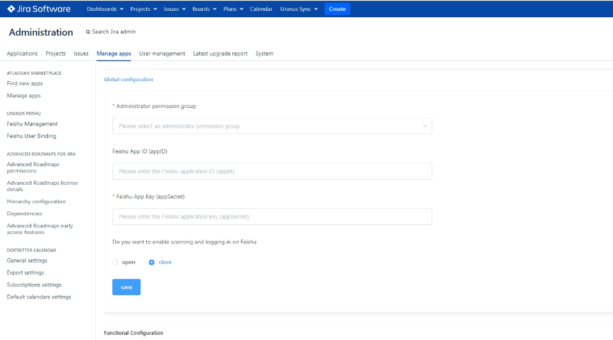
Task: Focus the Feishu App Key input field
Action: 272,217
